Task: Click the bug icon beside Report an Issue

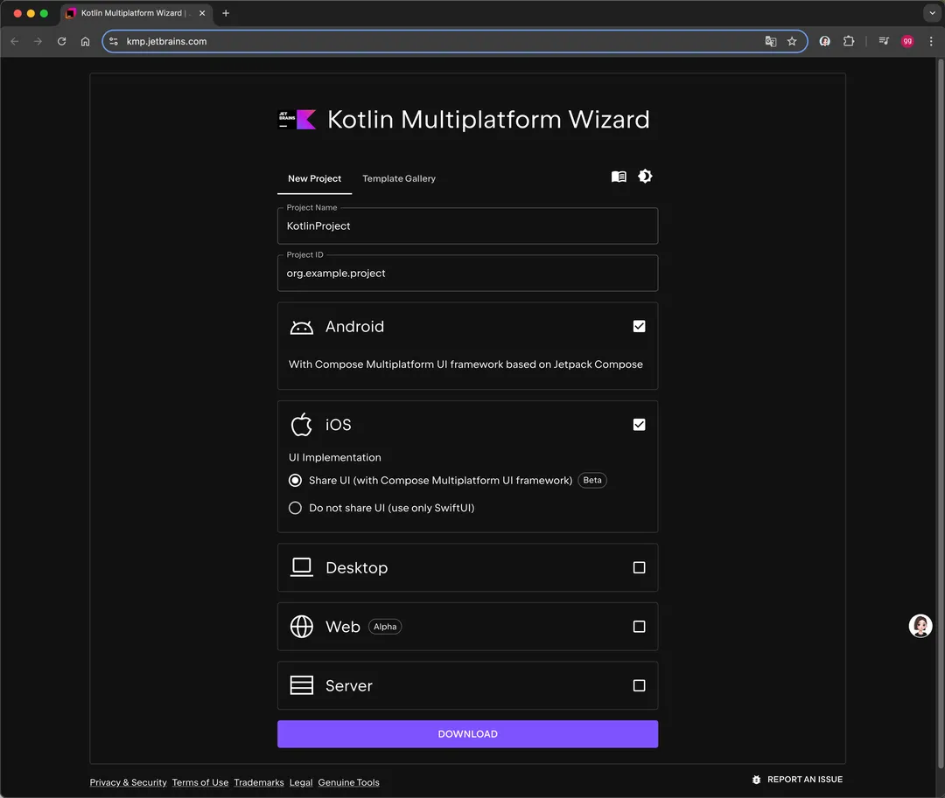Action: 756,780
